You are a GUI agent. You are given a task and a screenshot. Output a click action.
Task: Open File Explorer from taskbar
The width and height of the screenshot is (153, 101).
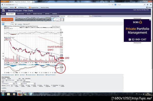8,94
